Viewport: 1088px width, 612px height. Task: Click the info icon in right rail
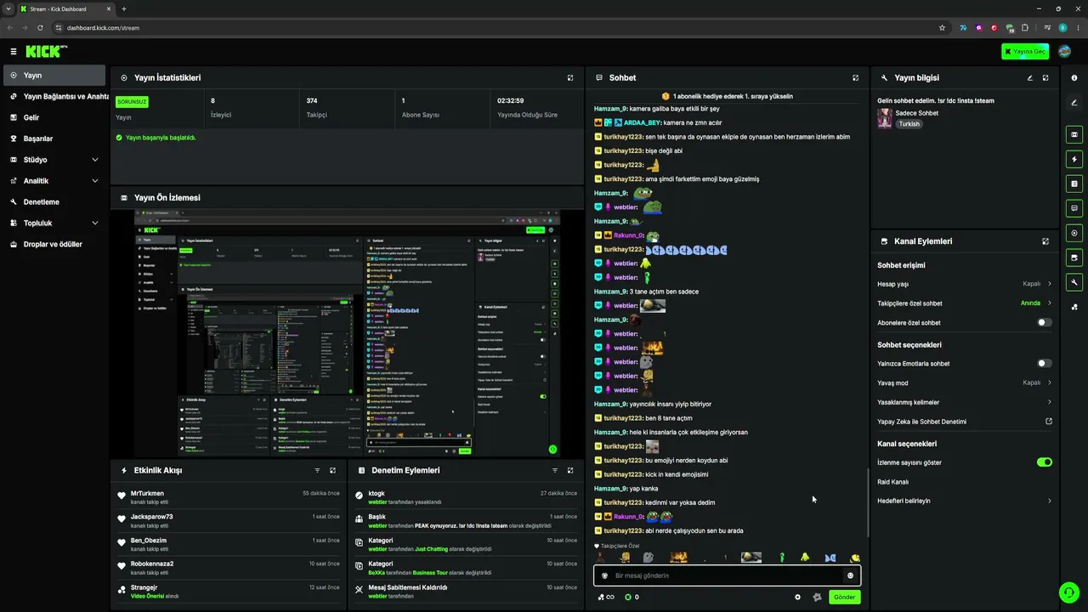coord(1074,78)
